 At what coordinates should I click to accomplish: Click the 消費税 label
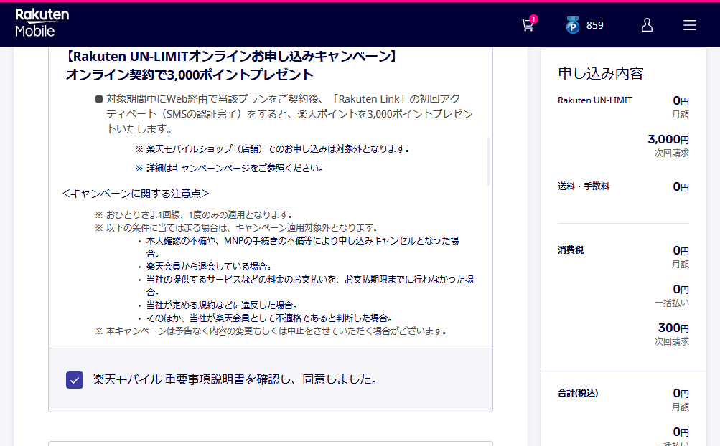pyautogui.click(x=571, y=250)
